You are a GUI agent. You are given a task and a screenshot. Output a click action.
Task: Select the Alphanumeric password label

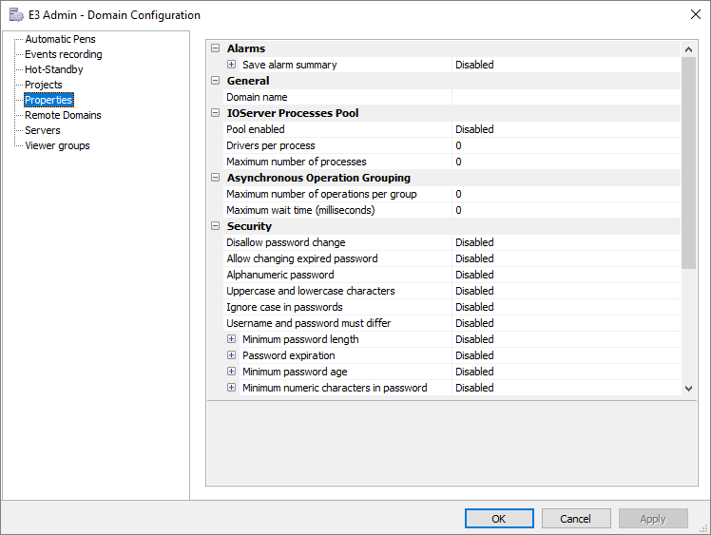pos(280,275)
